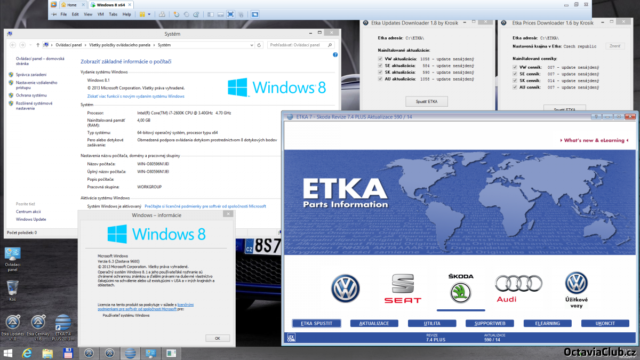
Task: Choose the SEAT brand logo
Action: click(403, 289)
